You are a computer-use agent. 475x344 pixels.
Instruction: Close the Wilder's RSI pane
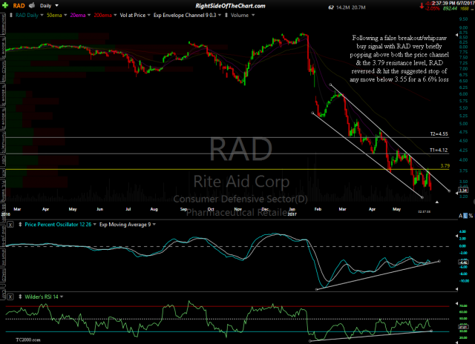click(10, 297)
